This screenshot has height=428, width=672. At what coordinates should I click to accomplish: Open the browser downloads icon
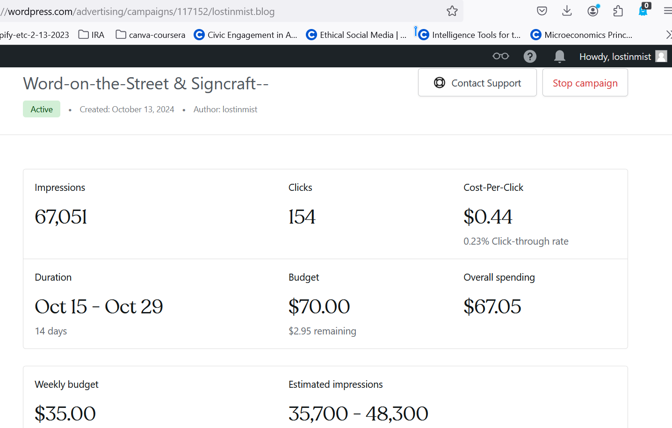click(x=567, y=11)
